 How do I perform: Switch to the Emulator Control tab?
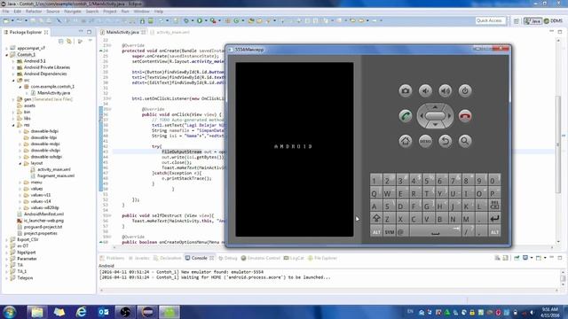pyautogui.click(x=261, y=258)
